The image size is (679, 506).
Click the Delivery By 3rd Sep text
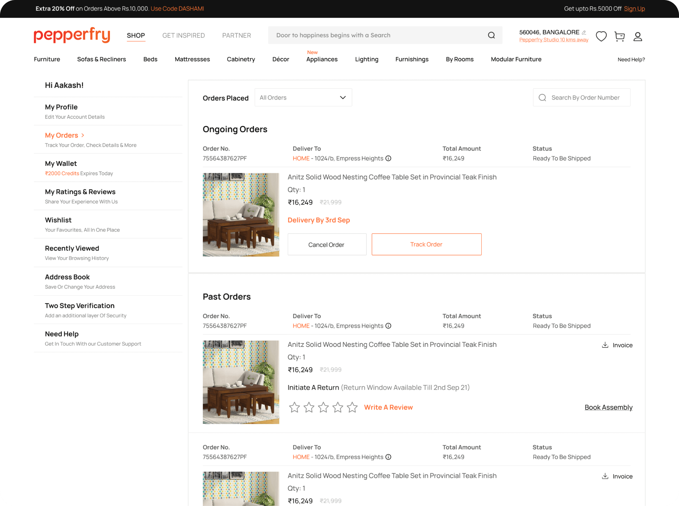point(319,220)
